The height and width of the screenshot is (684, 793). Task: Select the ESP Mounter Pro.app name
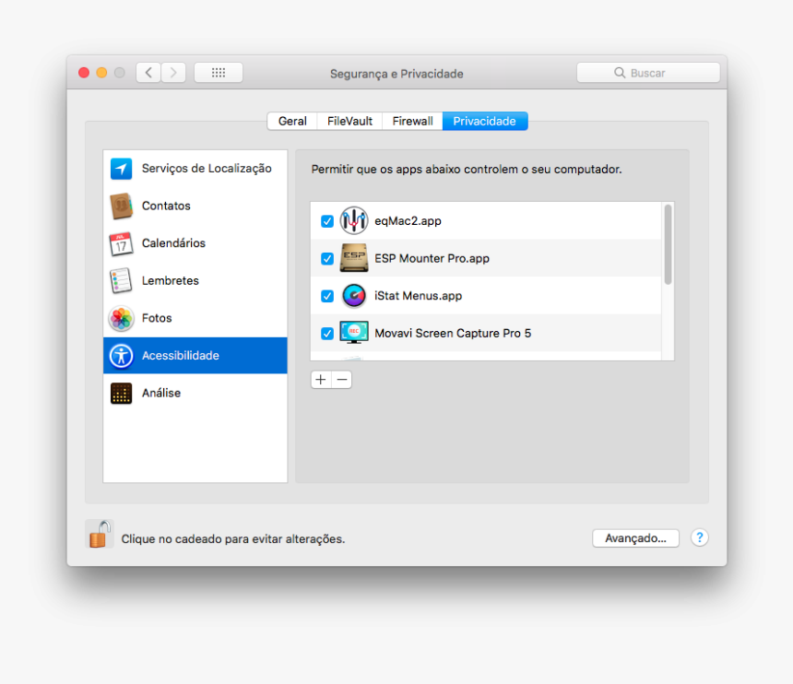[432, 259]
